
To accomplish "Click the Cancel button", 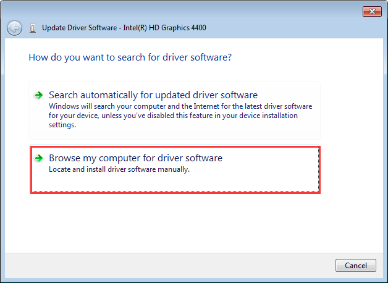I will [356, 266].
